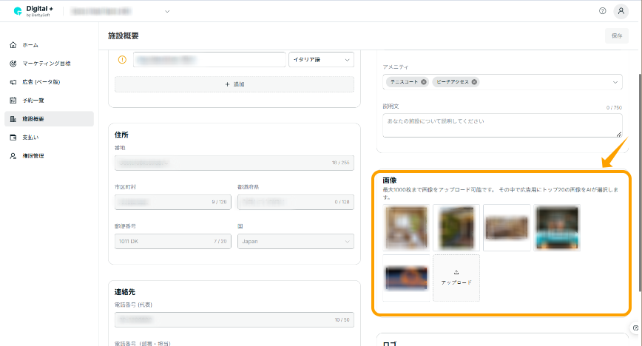Screen dimensions: 642x346
Task: Open マーケティング目標 in the sidebar
Action: click(x=49, y=64)
